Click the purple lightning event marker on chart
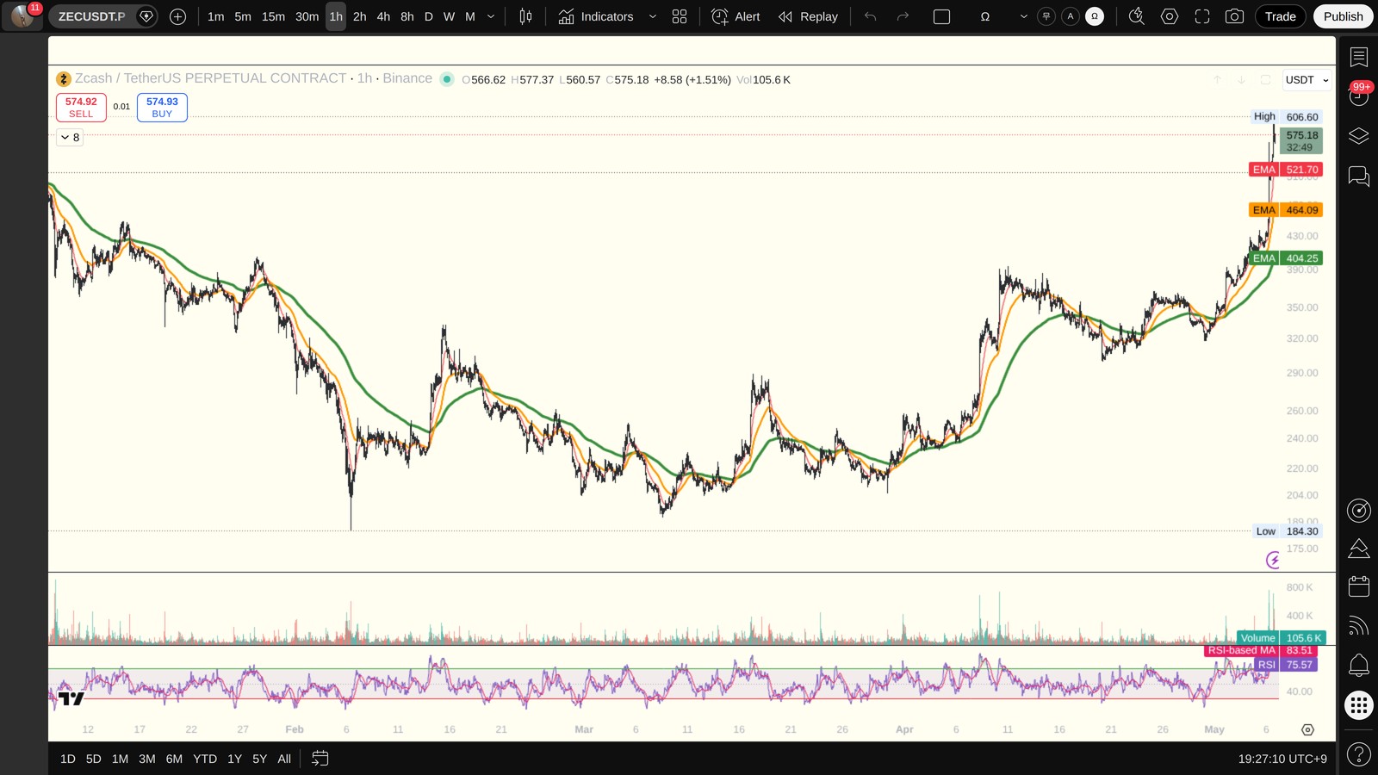The image size is (1378, 775). pos(1273,561)
